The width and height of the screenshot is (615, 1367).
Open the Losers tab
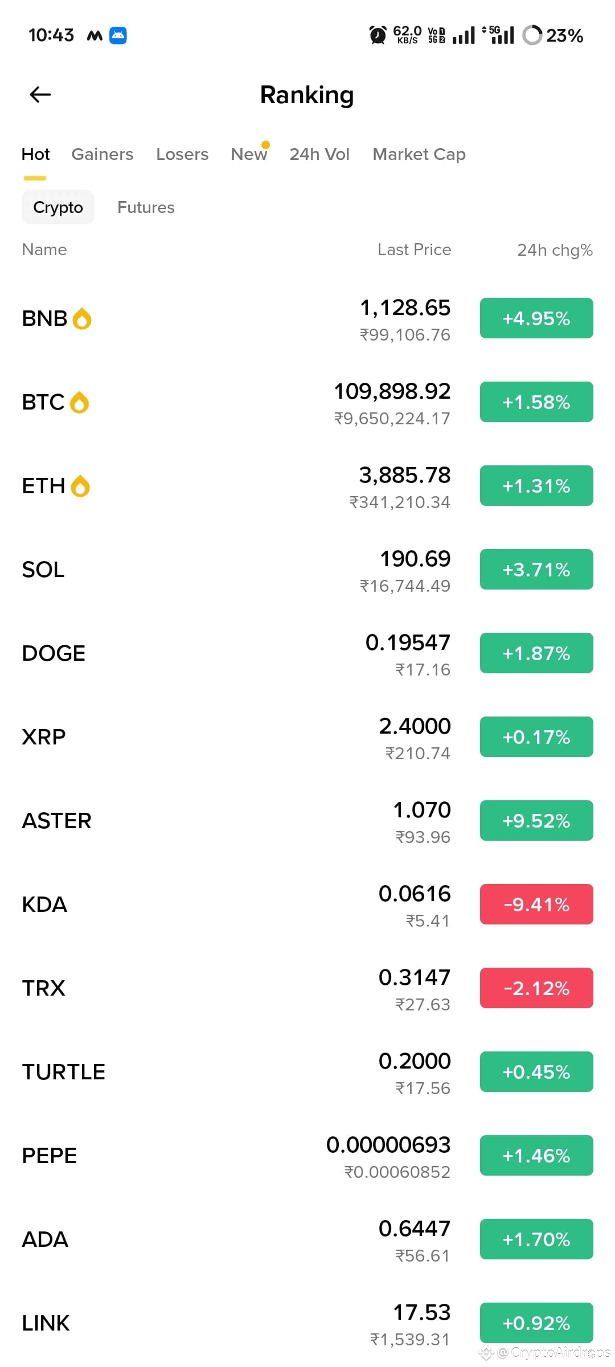pyautogui.click(x=182, y=154)
